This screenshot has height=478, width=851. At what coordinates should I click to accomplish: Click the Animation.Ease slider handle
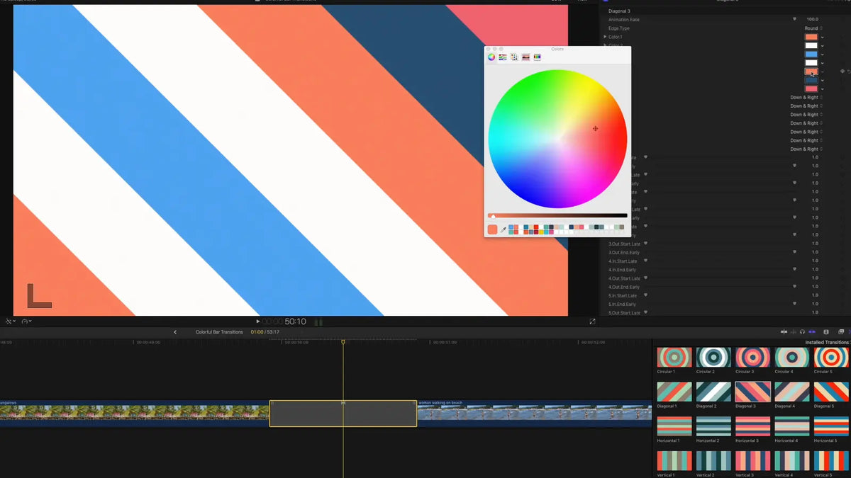click(794, 20)
